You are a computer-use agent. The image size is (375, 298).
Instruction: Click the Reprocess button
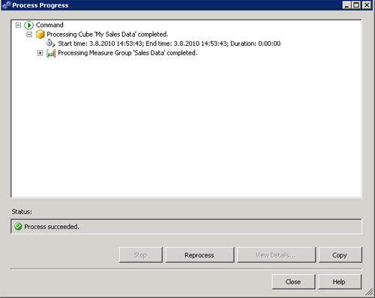tap(199, 255)
